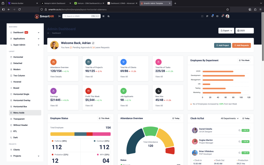Click the green Job Applicants card icon
This screenshot has width=264, height=165.
pyautogui.click(x=123, y=91)
